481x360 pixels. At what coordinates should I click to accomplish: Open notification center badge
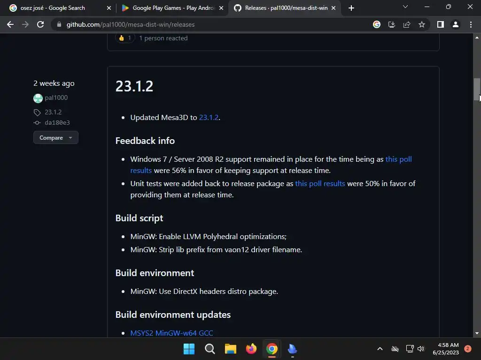coord(467,349)
